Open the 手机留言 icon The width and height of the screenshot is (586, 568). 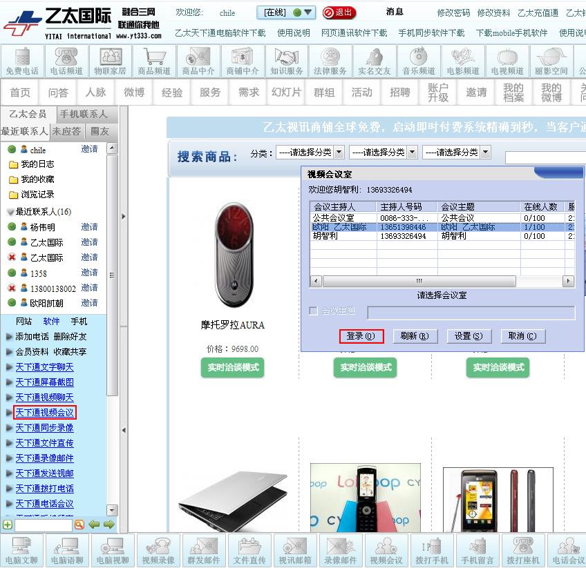(478, 551)
